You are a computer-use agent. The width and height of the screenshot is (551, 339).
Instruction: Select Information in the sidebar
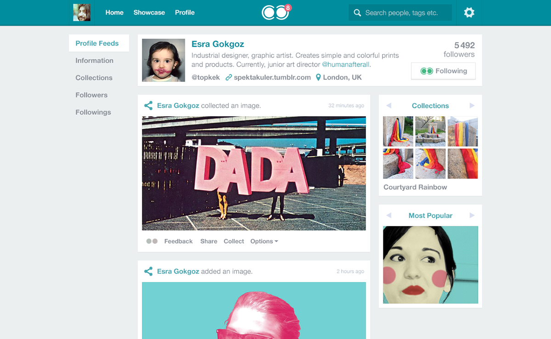click(x=95, y=61)
